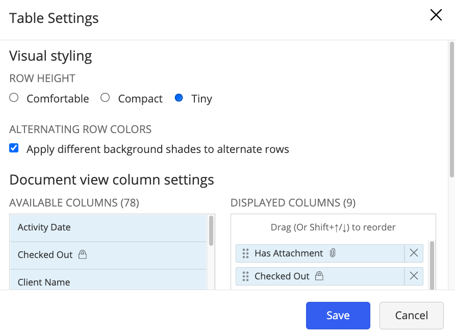Select the Tiny row height radio button
The width and height of the screenshot is (455, 336).
pyautogui.click(x=179, y=98)
